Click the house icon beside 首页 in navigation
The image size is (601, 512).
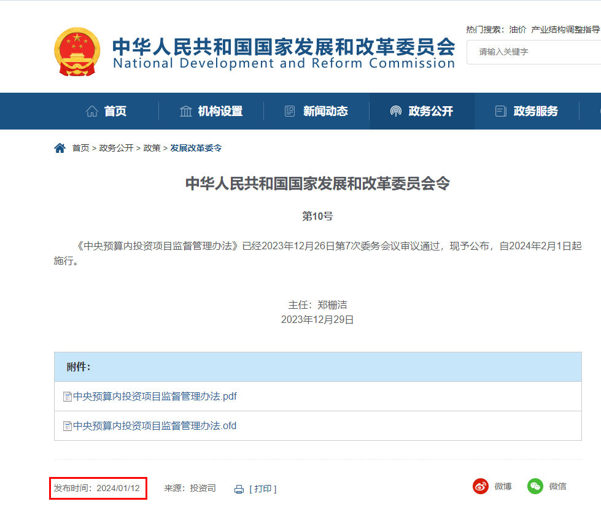pyautogui.click(x=93, y=111)
